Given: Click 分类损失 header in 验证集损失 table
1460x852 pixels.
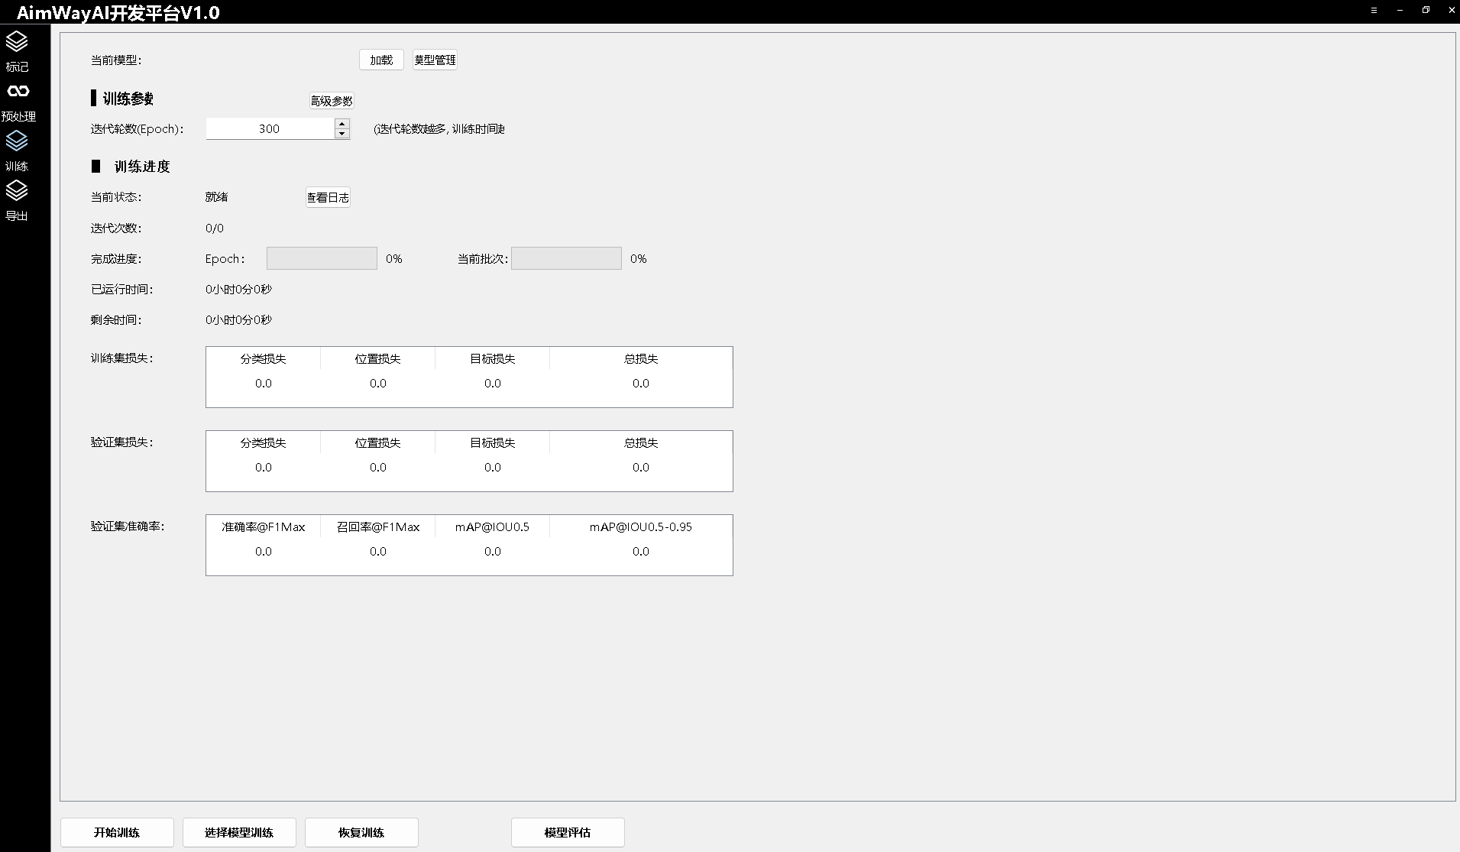Looking at the screenshot, I should click(x=264, y=442).
